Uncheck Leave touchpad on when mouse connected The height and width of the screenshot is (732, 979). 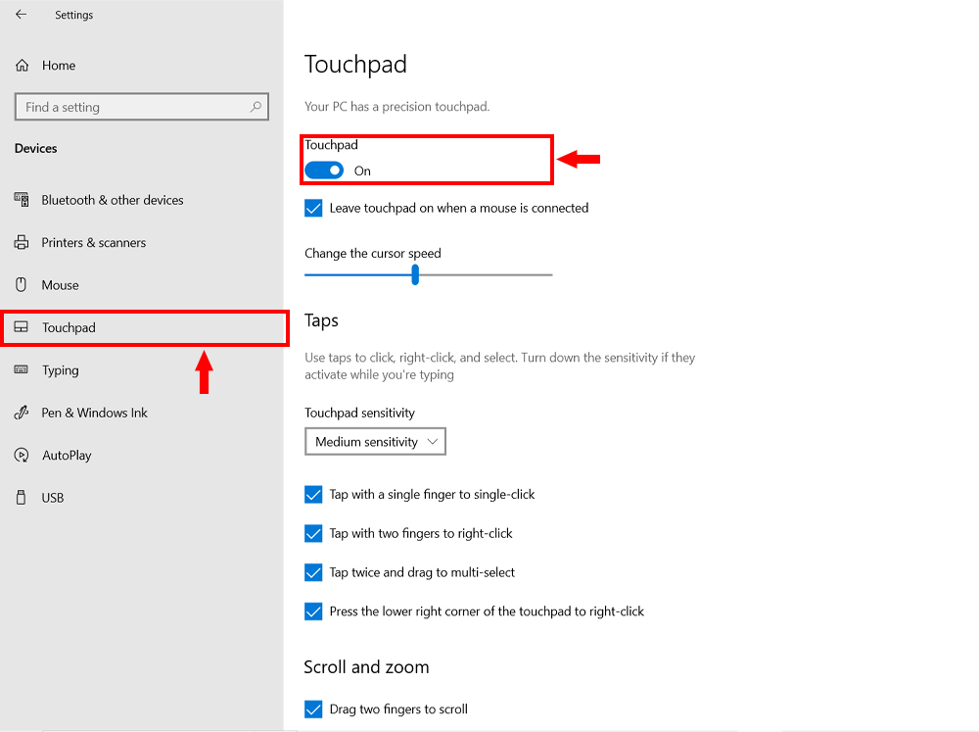[313, 208]
